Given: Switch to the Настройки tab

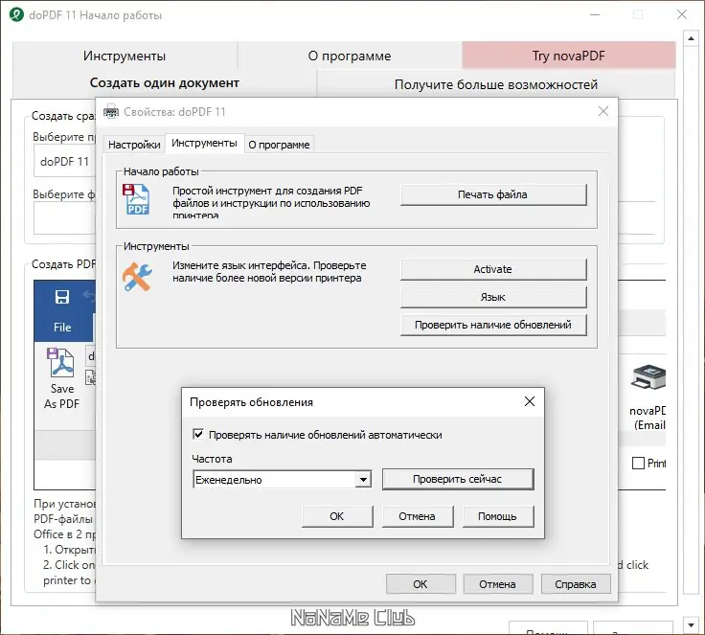Looking at the screenshot, I should tap(134, 145).
